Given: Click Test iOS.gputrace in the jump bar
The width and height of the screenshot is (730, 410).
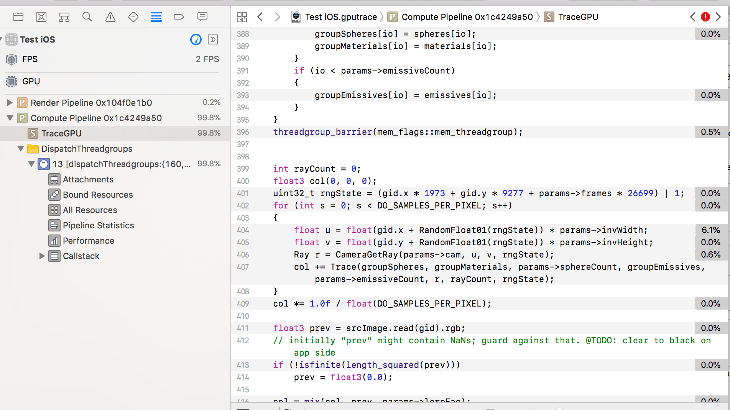Looking at the screenshot, I should click(334, 17).
